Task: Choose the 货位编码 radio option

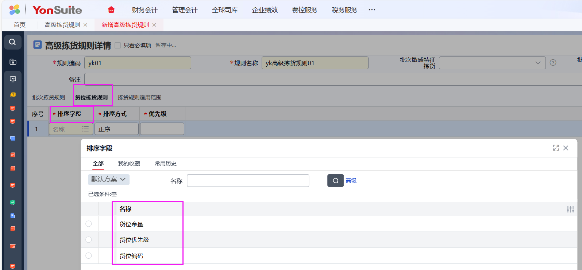Action: coord(89,256)
